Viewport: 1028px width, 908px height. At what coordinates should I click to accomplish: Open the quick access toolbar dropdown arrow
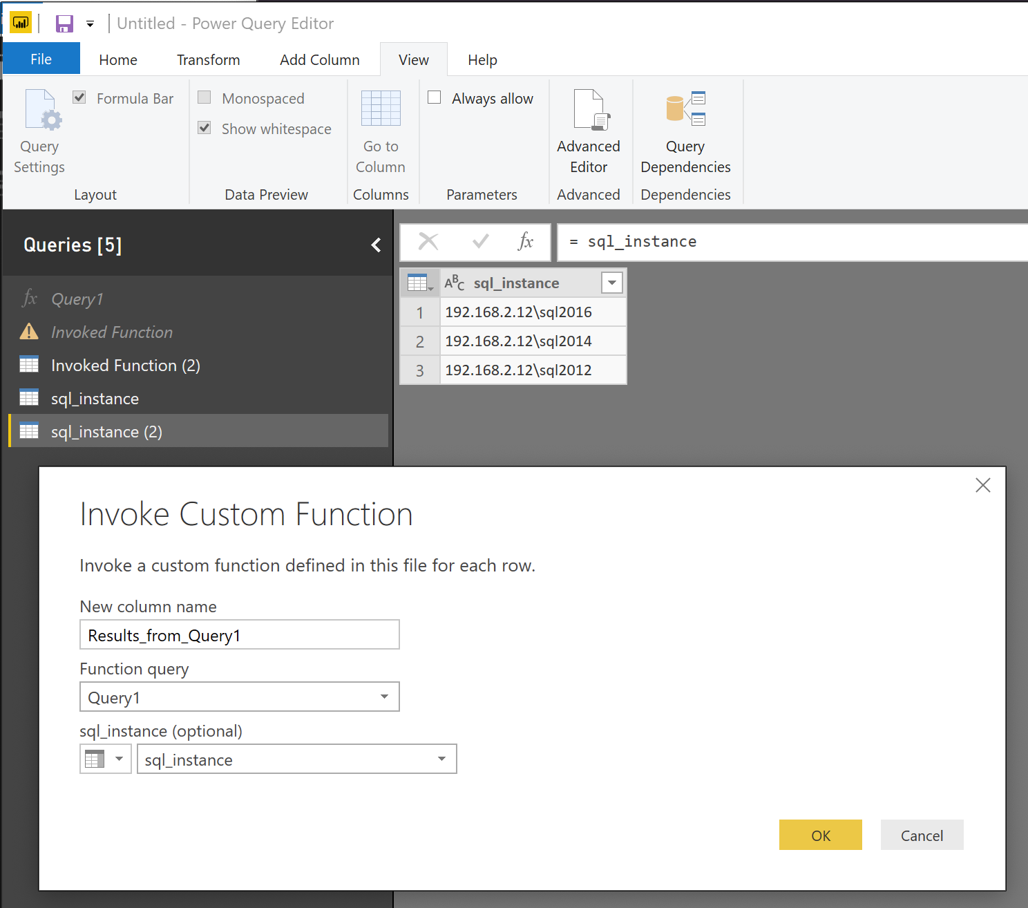tap(90, 24)
